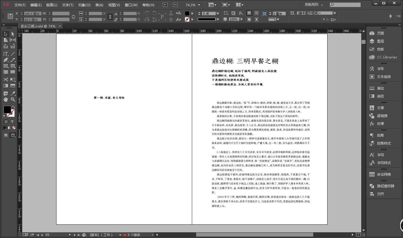The image size is (403, 238).
Task: Select the Type tool
Action: click(x=6, y=54)
